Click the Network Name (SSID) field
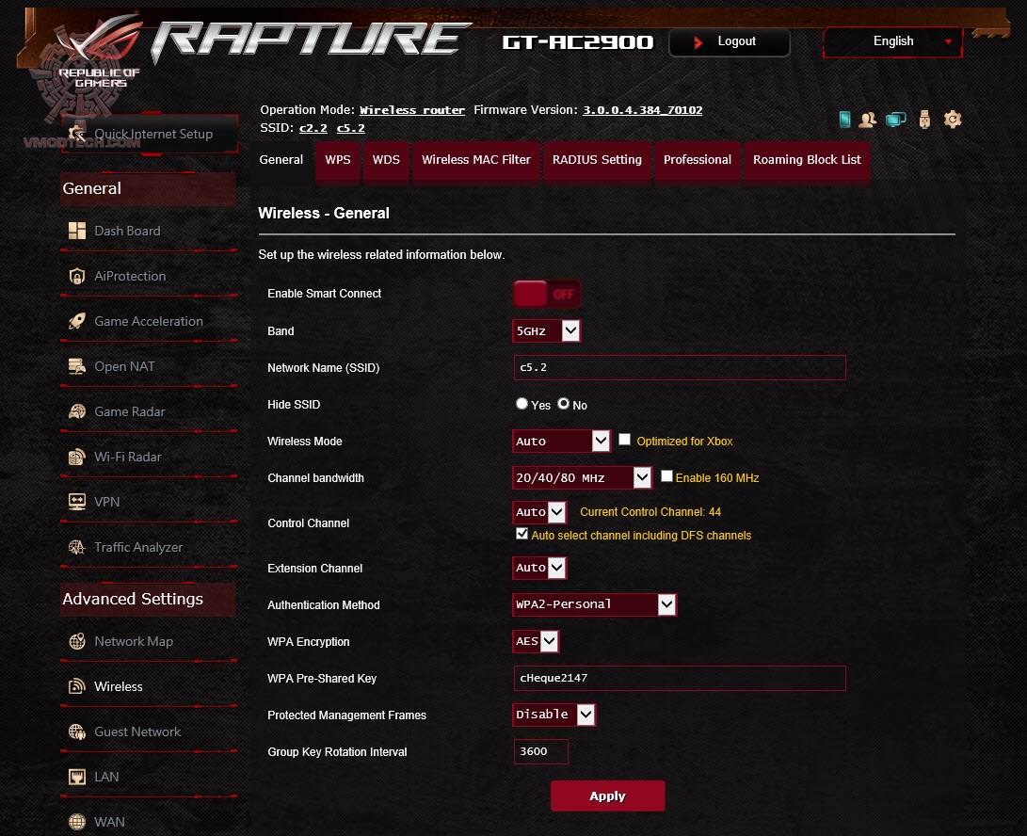This screenshot has width=1027, height=836. [680, 367]
